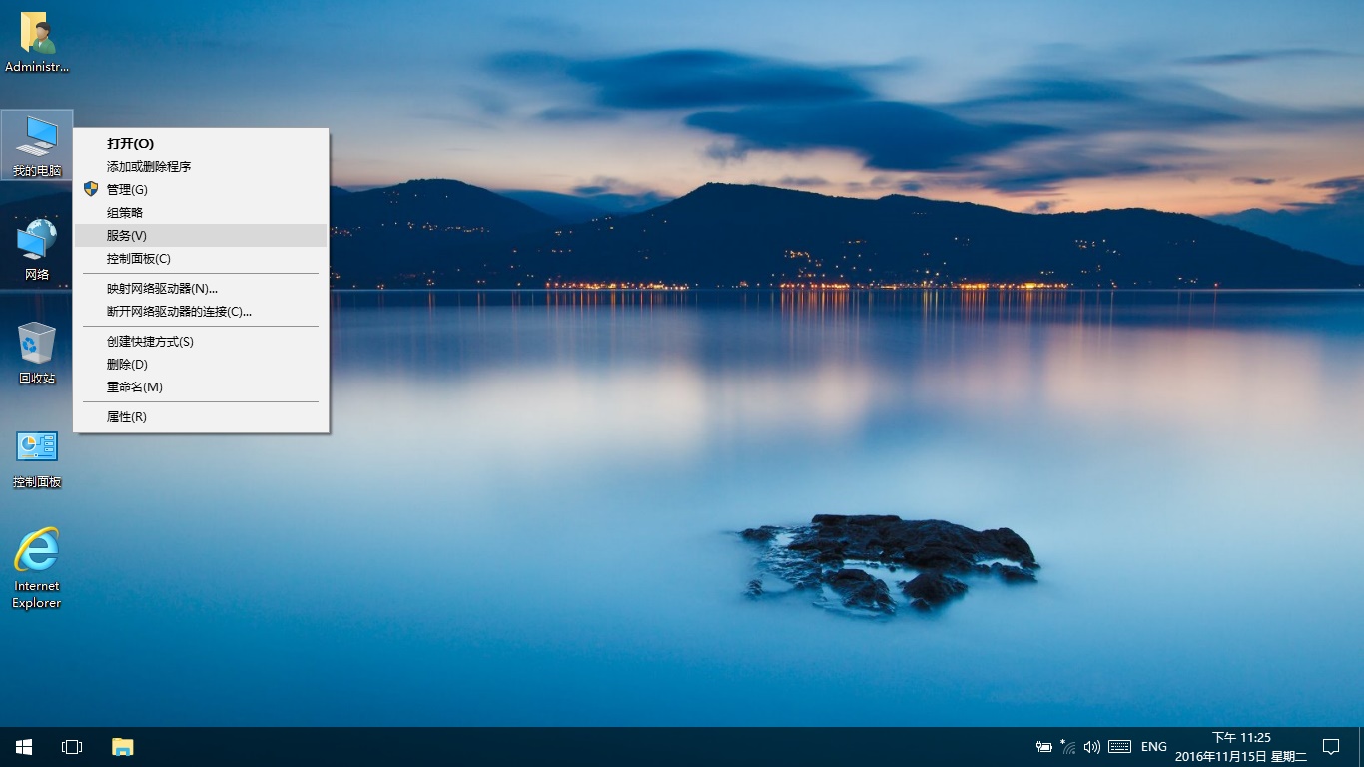Select the 网络 desktop icon
This screenshot has height=767, width=1364.
(37, 250)
